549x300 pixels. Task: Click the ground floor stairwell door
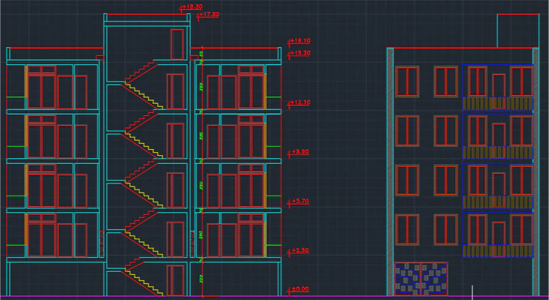click(x=175, y=280)
